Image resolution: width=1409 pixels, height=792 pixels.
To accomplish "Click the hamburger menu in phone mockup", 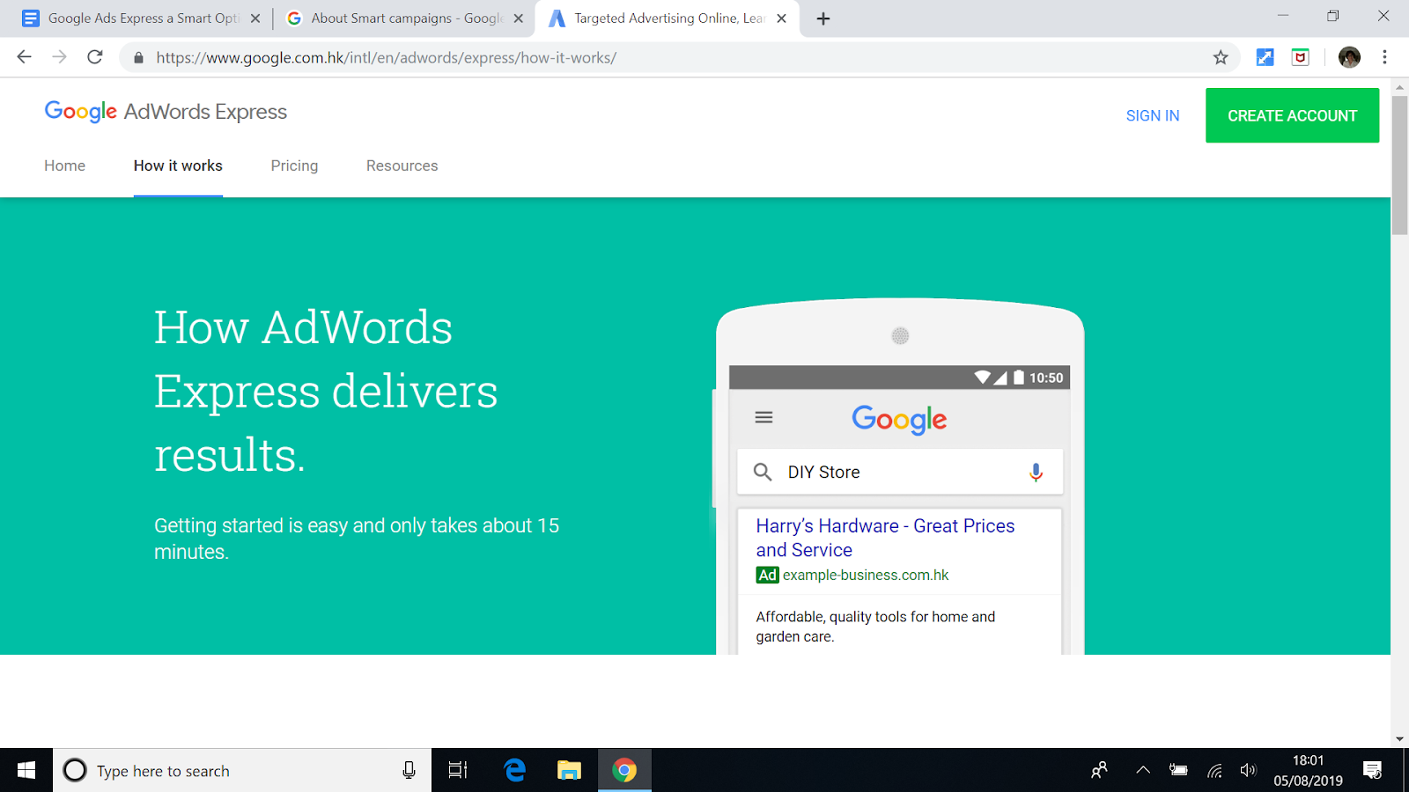I will (x=764, y=417).
